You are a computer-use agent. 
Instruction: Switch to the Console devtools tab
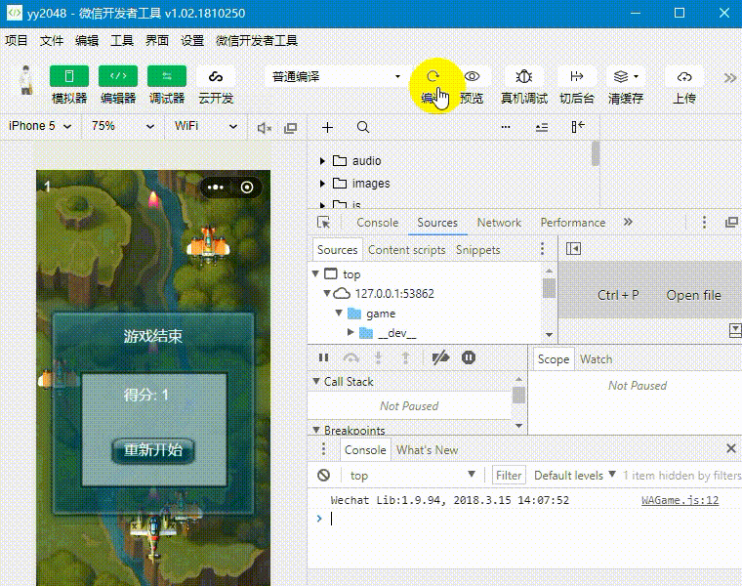tap(377, 222)
